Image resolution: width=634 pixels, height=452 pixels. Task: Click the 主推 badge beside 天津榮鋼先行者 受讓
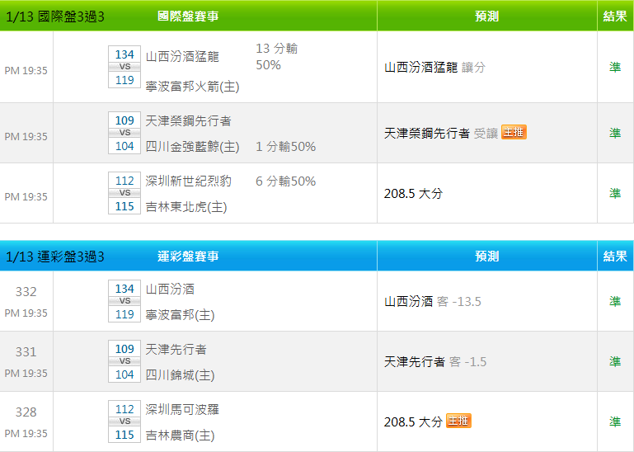[x=514, y=132]
